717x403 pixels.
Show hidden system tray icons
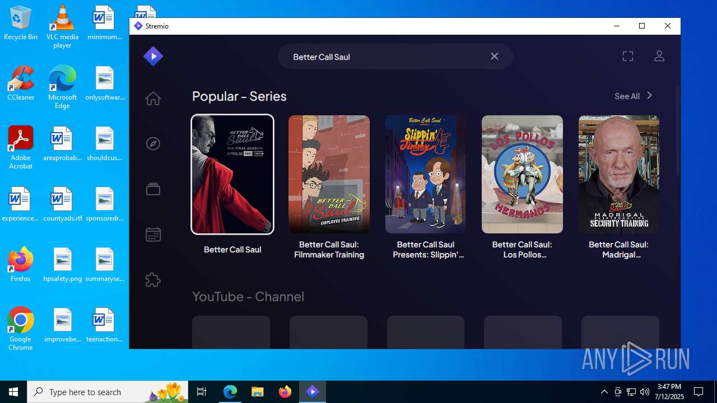pyautogui.click(x=604, y=392)
